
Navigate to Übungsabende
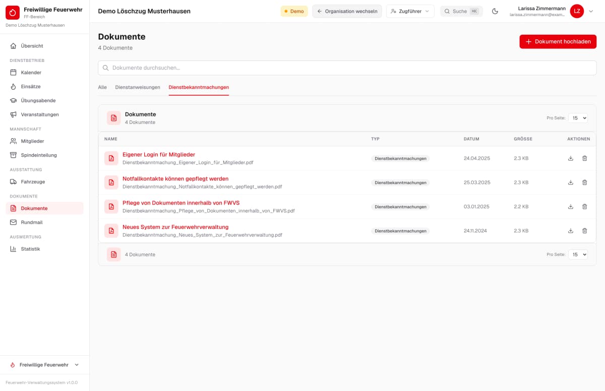coord(45,101)
